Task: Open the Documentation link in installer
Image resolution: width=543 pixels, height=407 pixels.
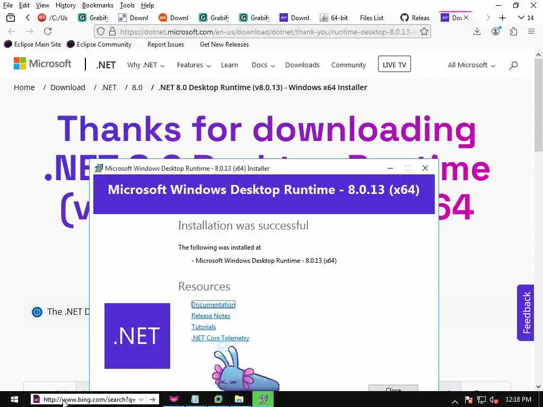Action: (213, 305)
